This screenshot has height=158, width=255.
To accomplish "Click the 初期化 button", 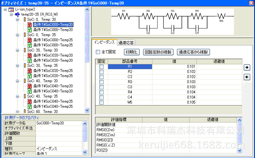I will coord(131,52).
